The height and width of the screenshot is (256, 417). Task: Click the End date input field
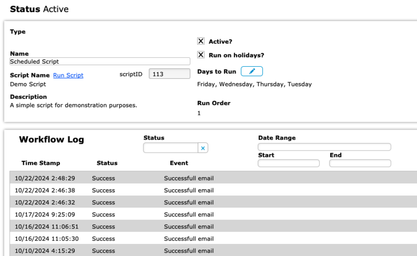coord(360,163)
